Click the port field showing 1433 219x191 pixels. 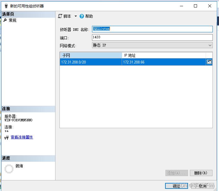coord(152,37)
